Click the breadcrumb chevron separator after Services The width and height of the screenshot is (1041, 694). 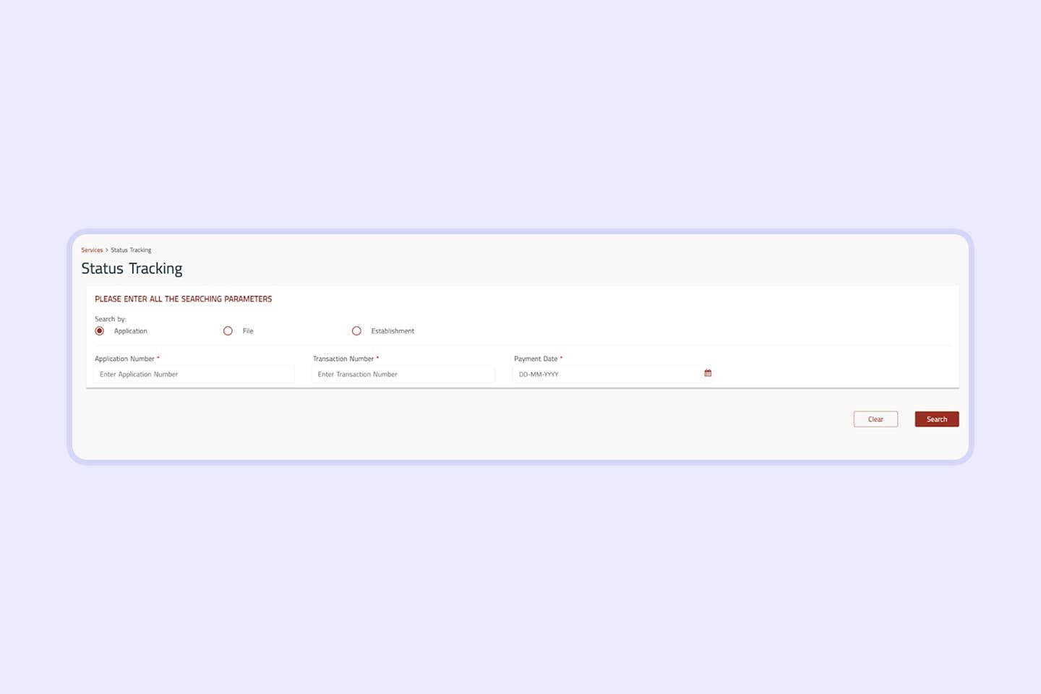click(x=107, y=250)
